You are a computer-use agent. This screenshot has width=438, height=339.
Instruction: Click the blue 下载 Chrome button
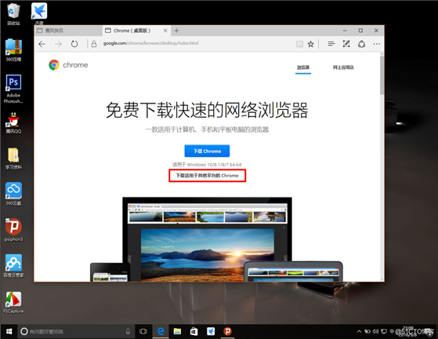click(x=207, y=151)
